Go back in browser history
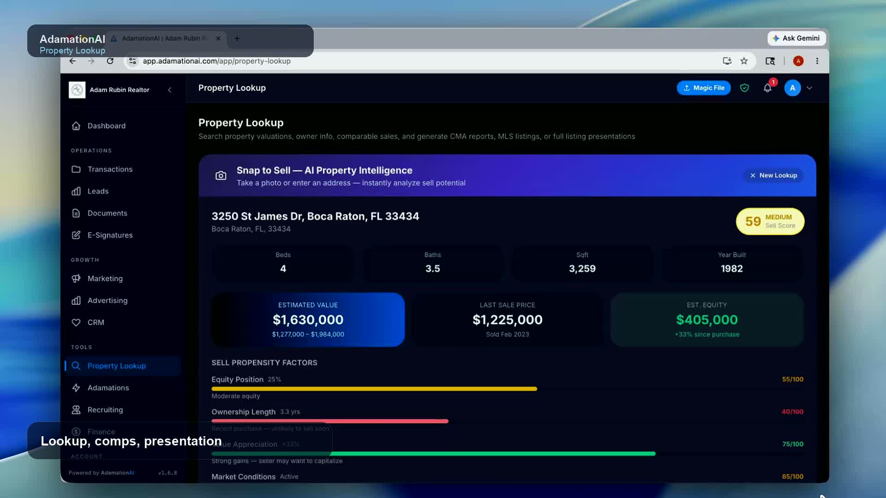Image resolution: width=886 pixels, height=498 pixels. (x=72, y=61)
